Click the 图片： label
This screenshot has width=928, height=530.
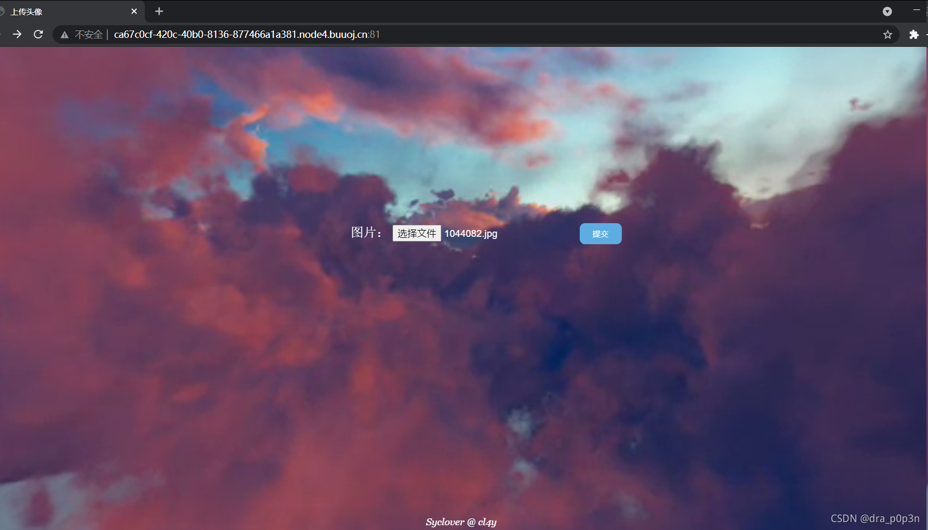click(x=367, y=232)
